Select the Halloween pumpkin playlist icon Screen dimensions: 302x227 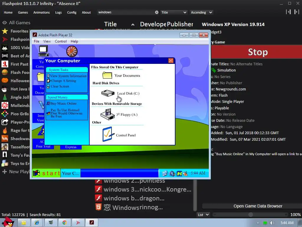(5, 81)
